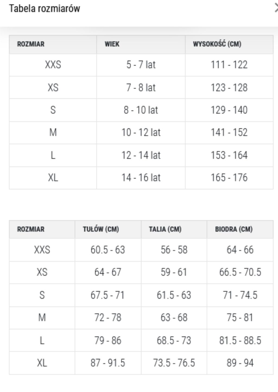Select the 71 - 74.5 hips cell
This screenshot has height=392, width=278.
click(240, 295)
